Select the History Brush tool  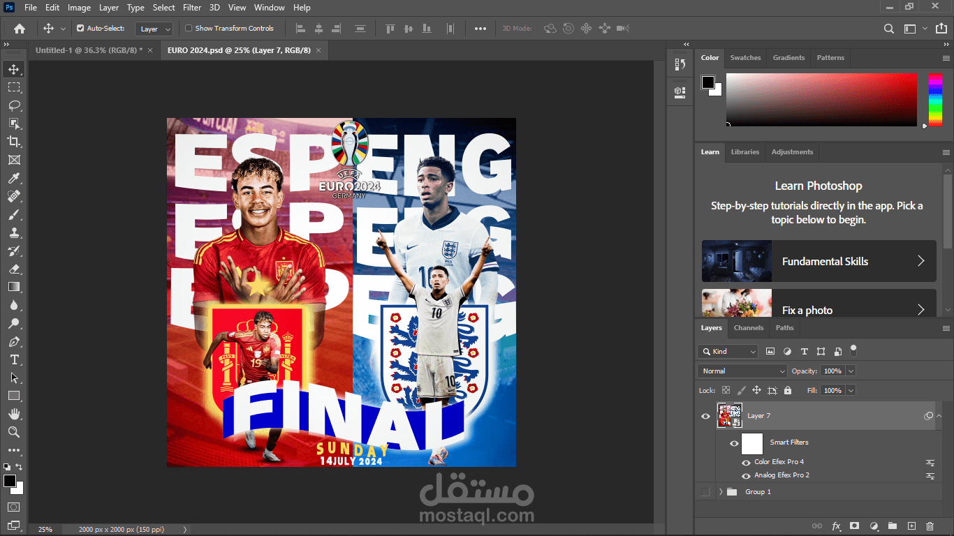click(x=14, y=251)
